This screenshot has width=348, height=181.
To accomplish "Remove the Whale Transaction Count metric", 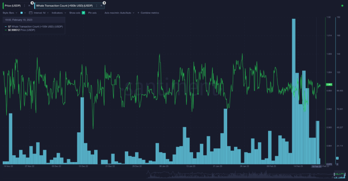I will pyautogui.click(x=101, y=6).
